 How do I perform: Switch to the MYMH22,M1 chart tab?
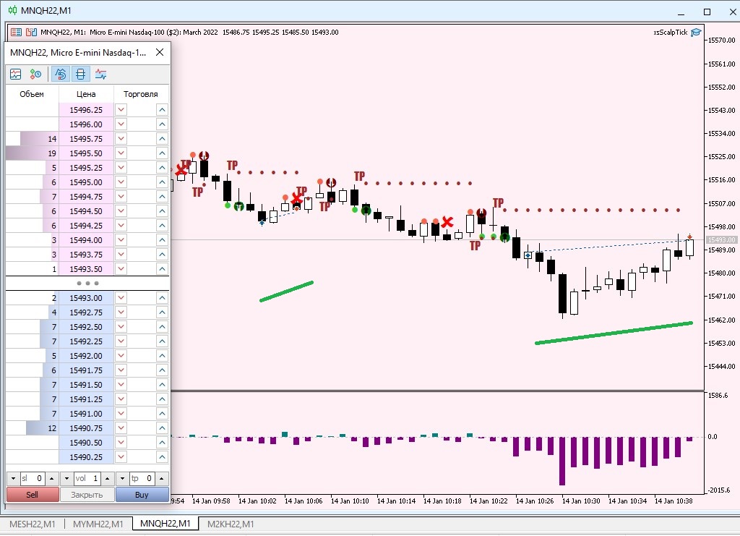[98, 524]
